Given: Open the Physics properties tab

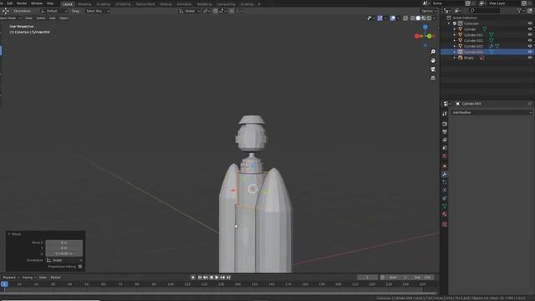Looking at the screenshot, I should click(x=444, y=190).
